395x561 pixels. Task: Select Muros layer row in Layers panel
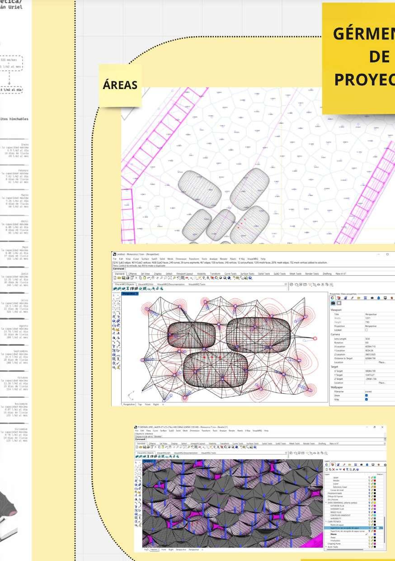pos(353,534)
